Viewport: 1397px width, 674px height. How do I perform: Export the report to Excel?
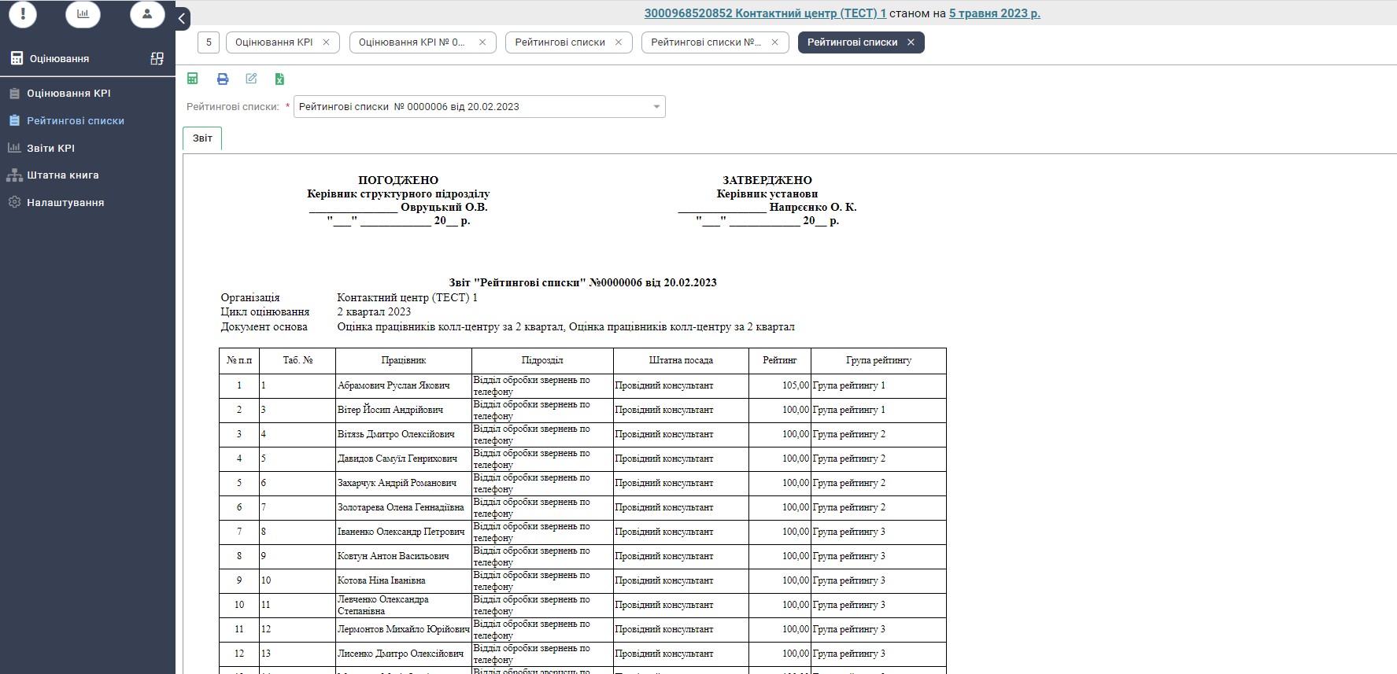pos(279,79)
